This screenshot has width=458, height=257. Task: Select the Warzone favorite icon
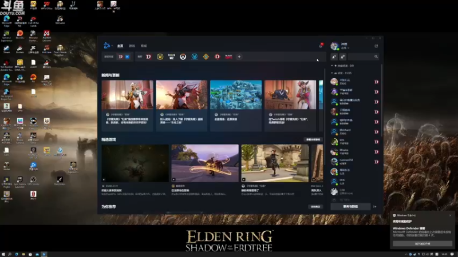tap(171, 57)
